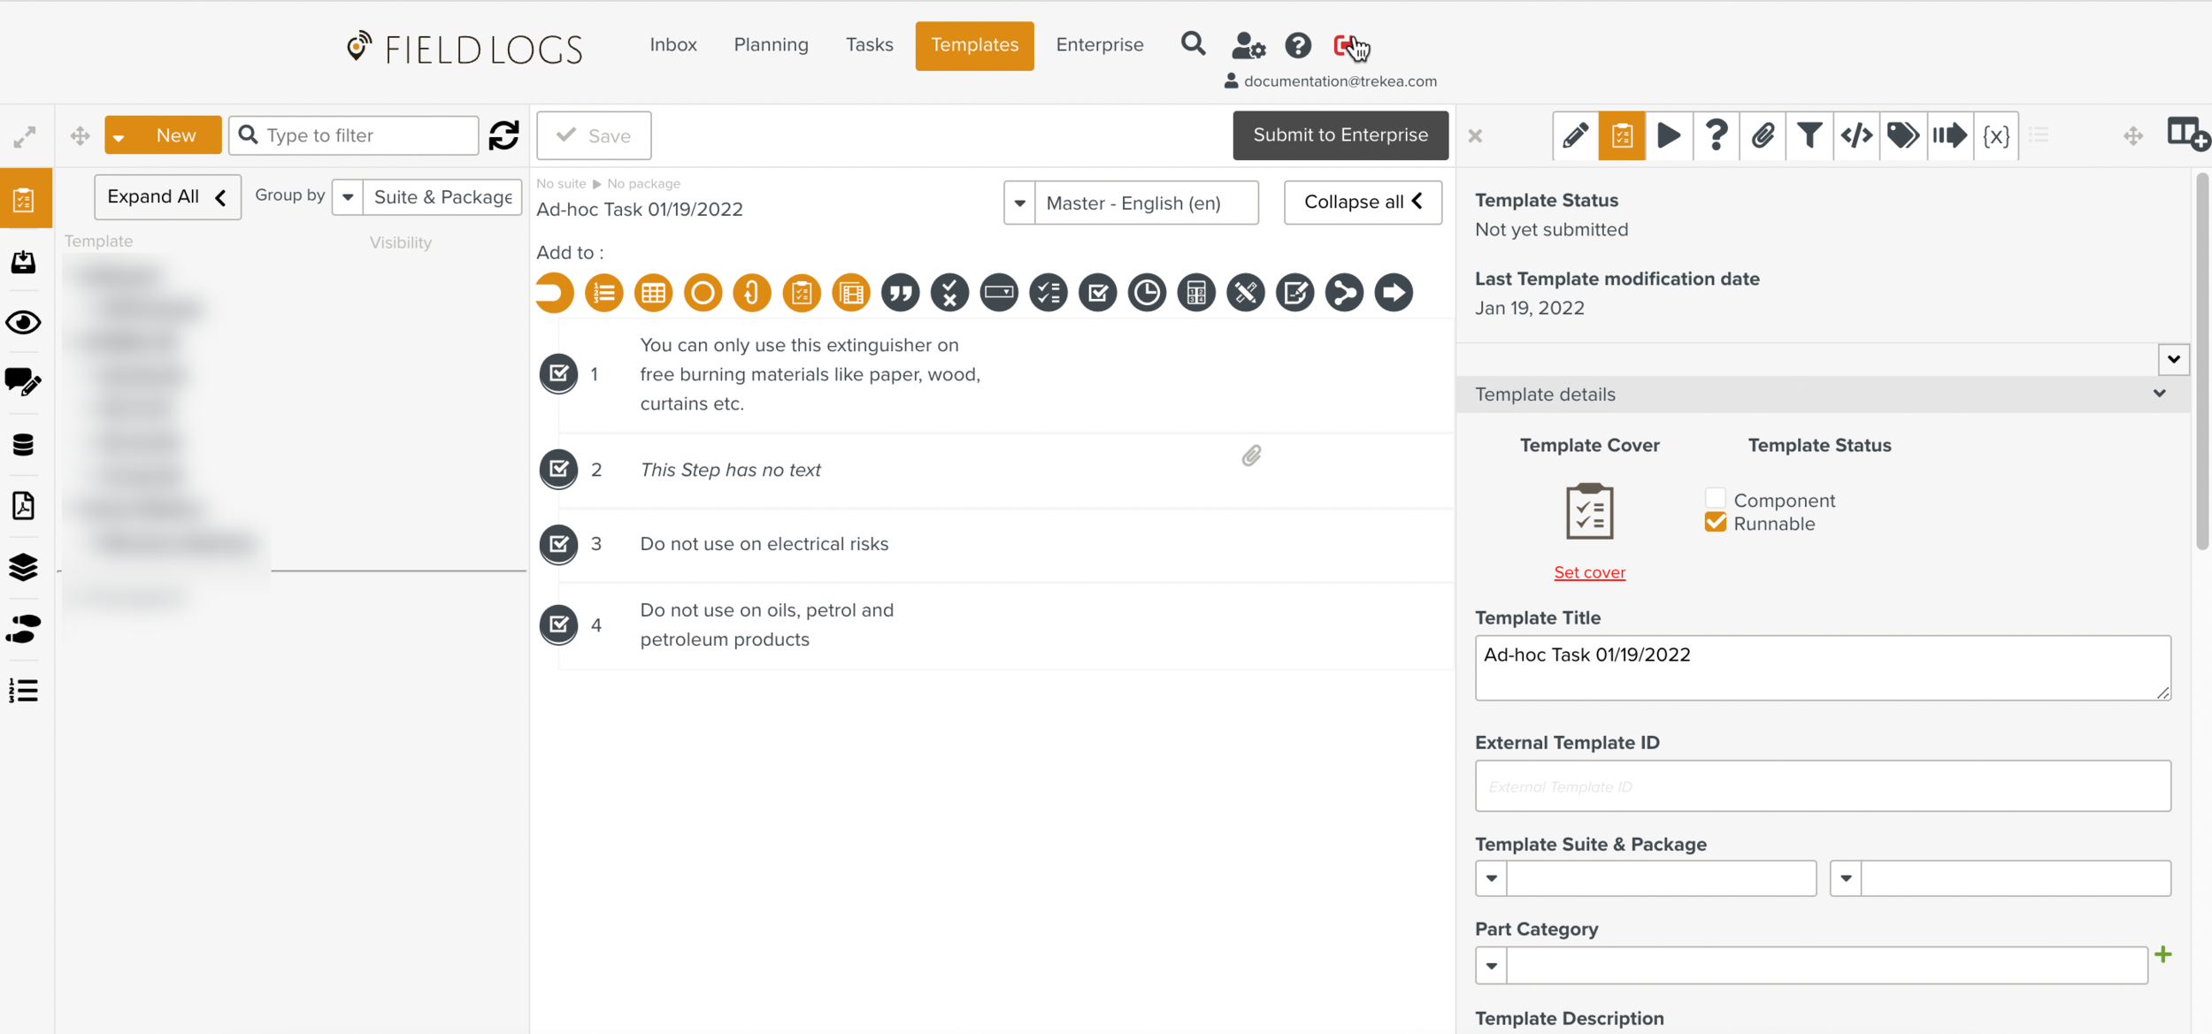Open the code brackets icon in right toolbar

(1856, 135)
